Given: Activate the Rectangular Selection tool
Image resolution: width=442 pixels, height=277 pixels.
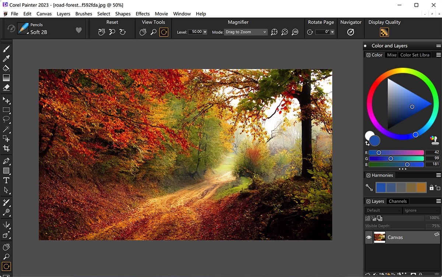Looking at the screenshot, I should point(6,109).
